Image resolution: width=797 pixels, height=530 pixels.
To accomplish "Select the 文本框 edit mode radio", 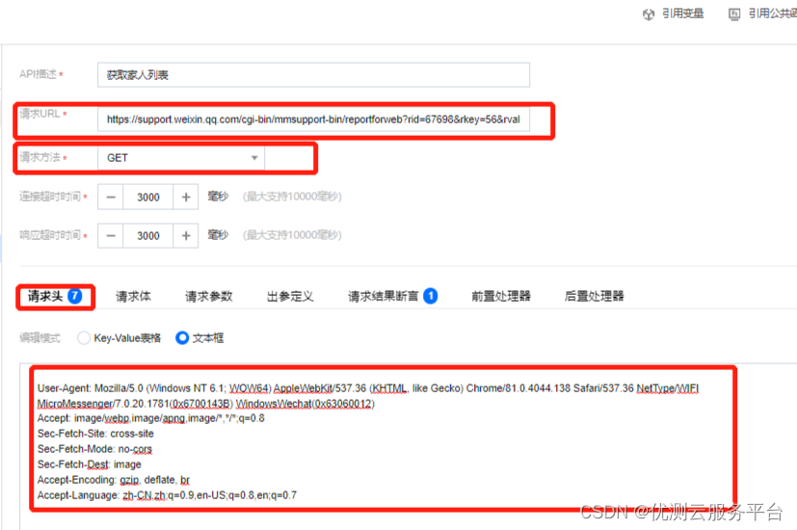I will 182,338.
